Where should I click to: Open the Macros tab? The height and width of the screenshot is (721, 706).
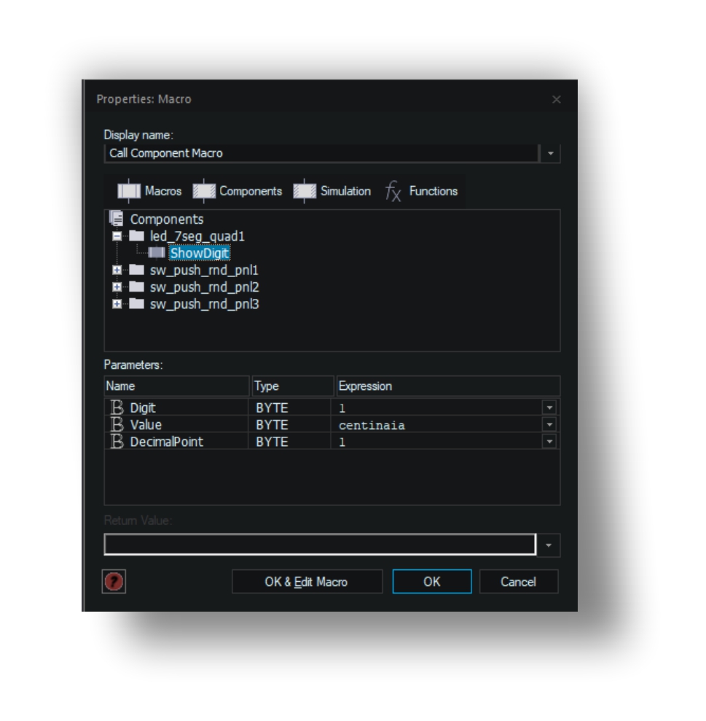click(x=149, y=191)
